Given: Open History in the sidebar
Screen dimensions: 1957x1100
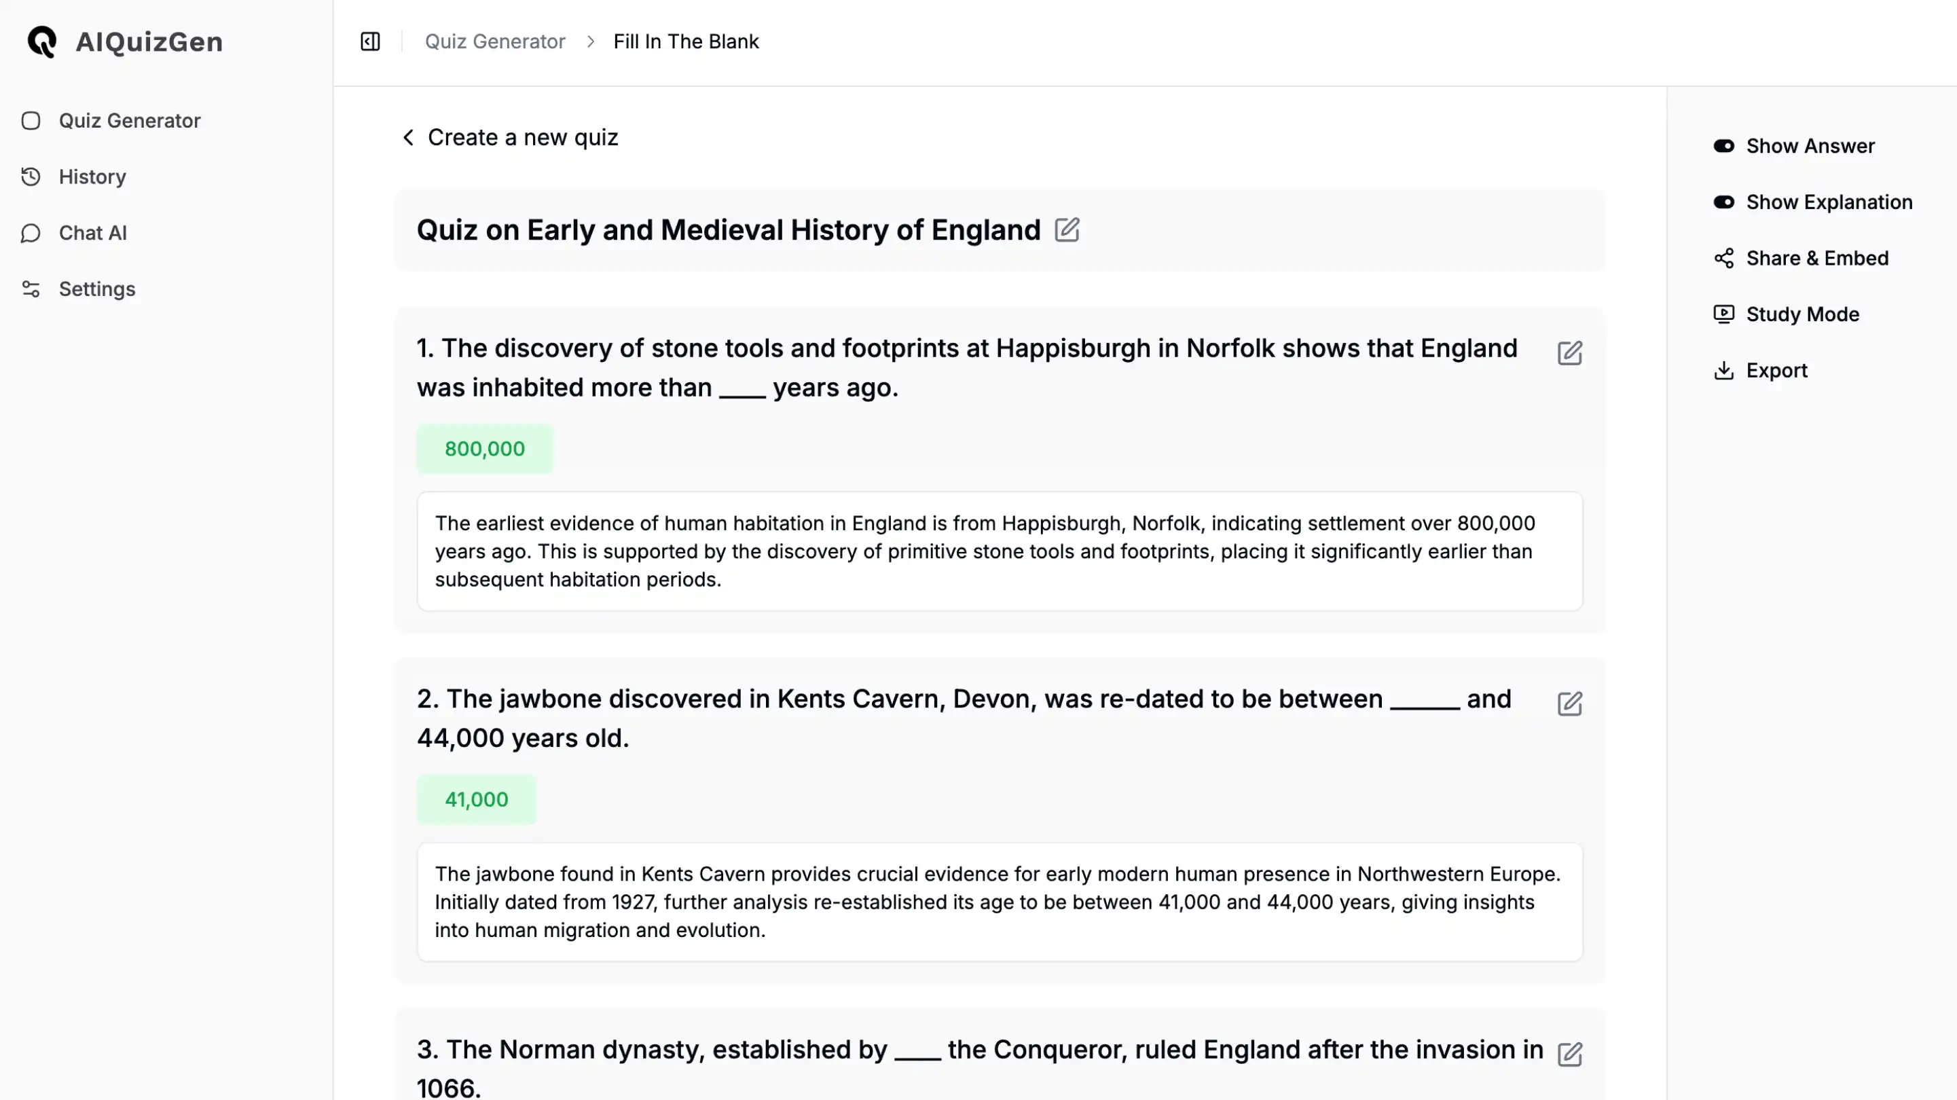Looking at the screenshot, I should pos(92,177).
